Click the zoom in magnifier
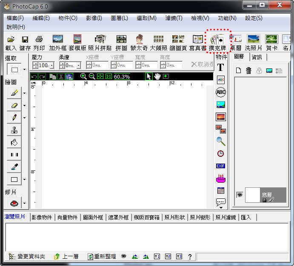The width and height of the screenshot is (294, 266). [x=83, y=76]
